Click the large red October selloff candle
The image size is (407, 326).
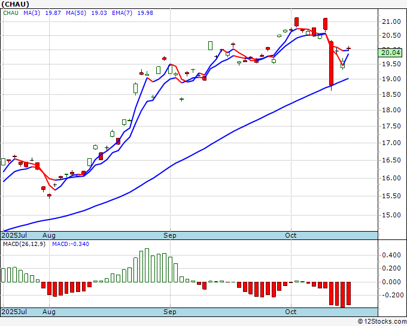click(331, 63)
